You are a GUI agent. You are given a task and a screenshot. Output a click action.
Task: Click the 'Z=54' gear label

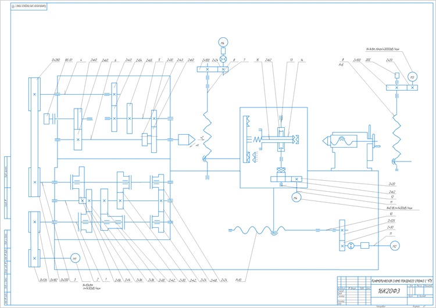tap(139, 60)
